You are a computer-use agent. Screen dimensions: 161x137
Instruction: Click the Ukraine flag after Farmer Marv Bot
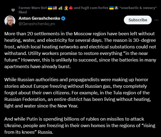[x=50, y=8]
